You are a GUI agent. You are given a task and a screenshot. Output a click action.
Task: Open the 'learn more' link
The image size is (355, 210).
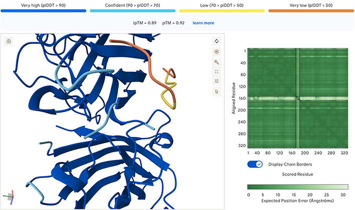pyautogui.click(x=203, y=23)
